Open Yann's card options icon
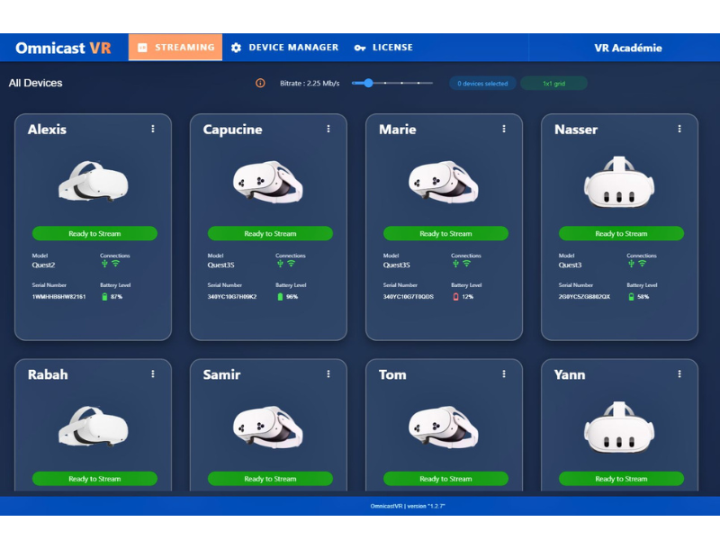The width and height of the screenshot is (720, 540). pos(679,373)
